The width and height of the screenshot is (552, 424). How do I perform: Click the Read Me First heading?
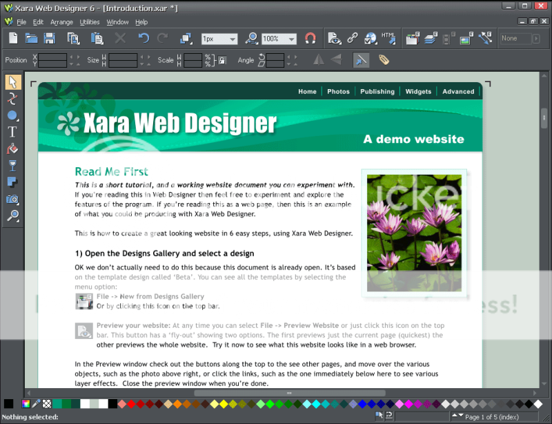(112, 172)
